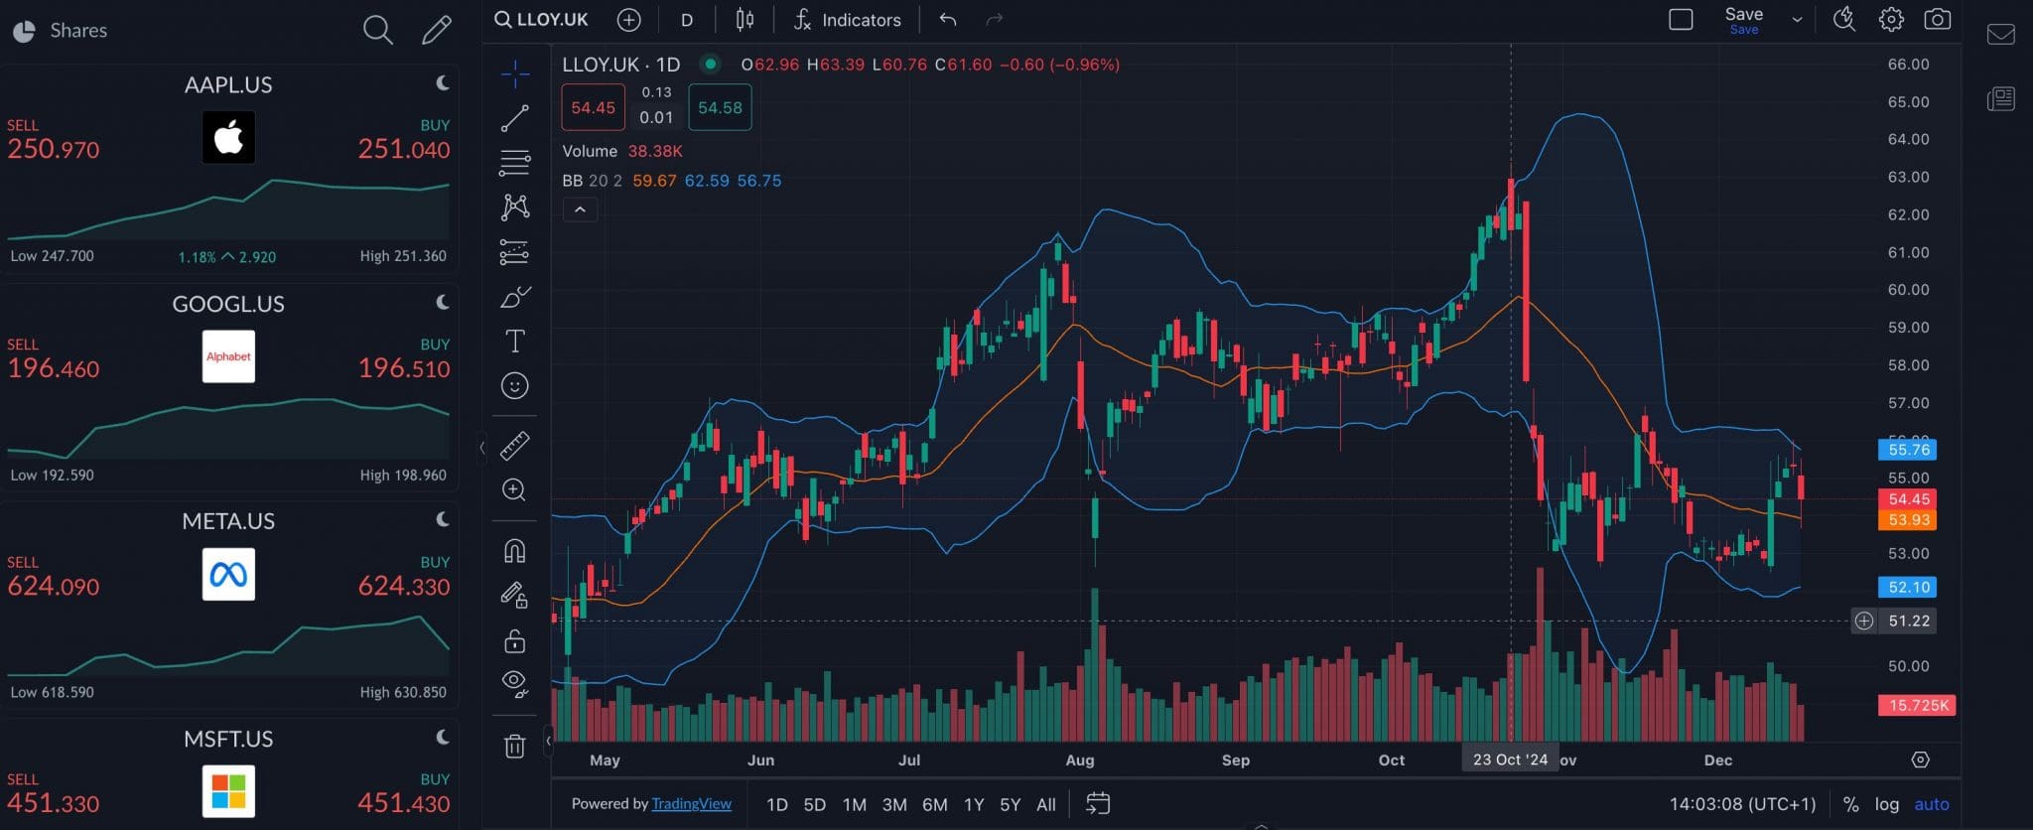Show All time range
This screenshot has width=2033, height=830.
pyautogui.click(x=1046, y=804)
